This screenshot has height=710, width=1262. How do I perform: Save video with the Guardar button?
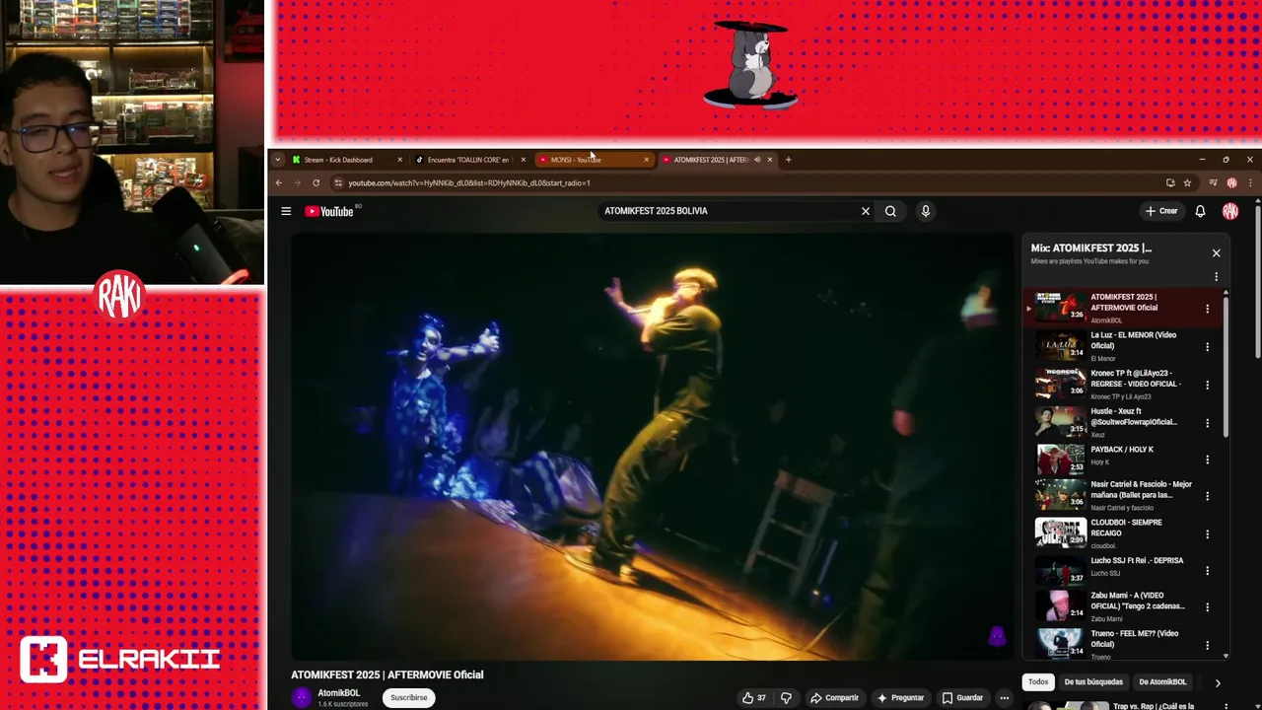[x=962, y=698]
